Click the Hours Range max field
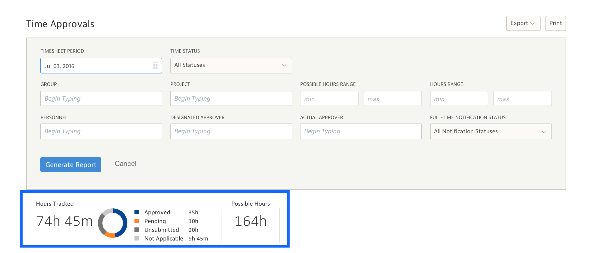Image resolution: width=589 pixels, height=253 pixels. click(x=522, y=99)
